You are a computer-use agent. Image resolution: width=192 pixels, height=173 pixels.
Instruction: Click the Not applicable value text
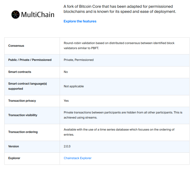coord(74,86)
